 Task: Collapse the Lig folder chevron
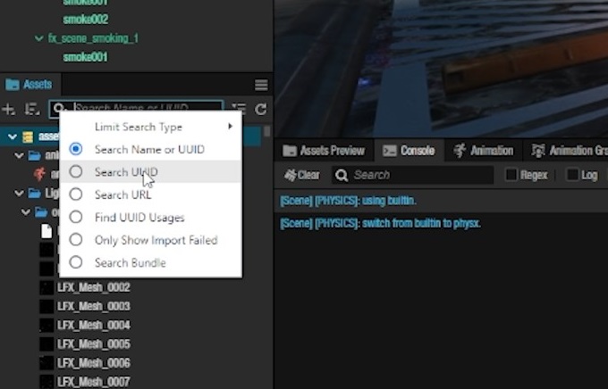pyautogui.click(x=19, y=193)
